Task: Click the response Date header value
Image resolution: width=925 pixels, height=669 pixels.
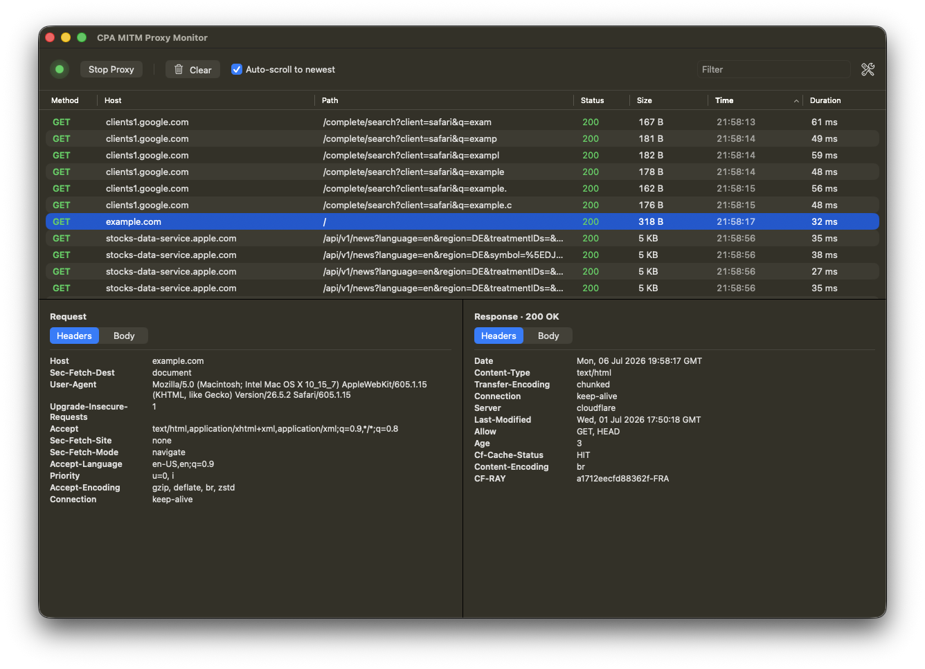Action: pyautogui.click(x=639, y=361)
